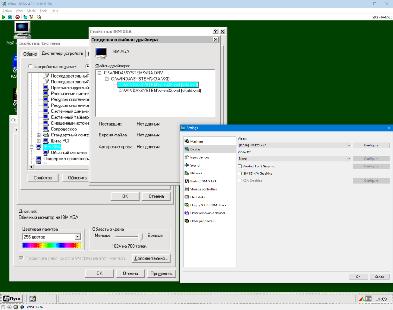
Task: Click the blue Hard reset toolbar icon
Action: point(10,17)
